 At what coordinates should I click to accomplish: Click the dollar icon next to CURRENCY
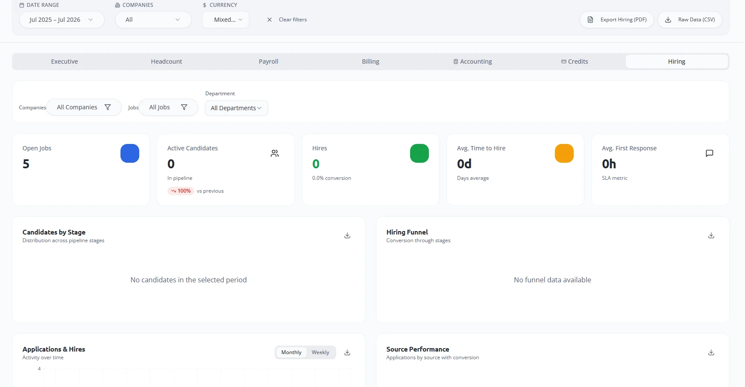205,5
